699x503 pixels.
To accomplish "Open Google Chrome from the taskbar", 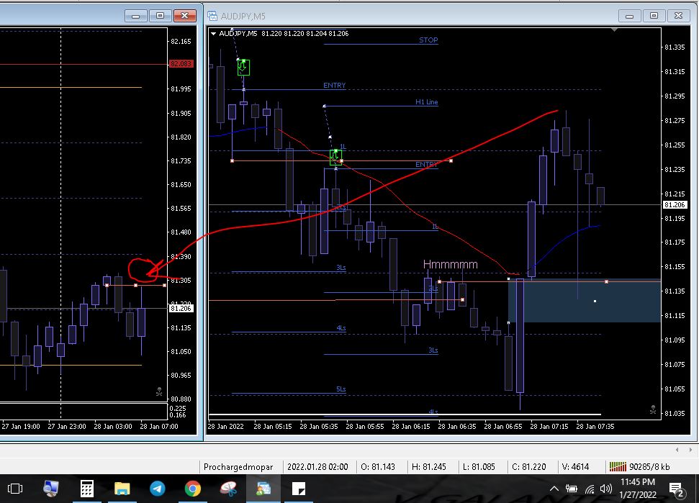I will [x=193, y=489].
